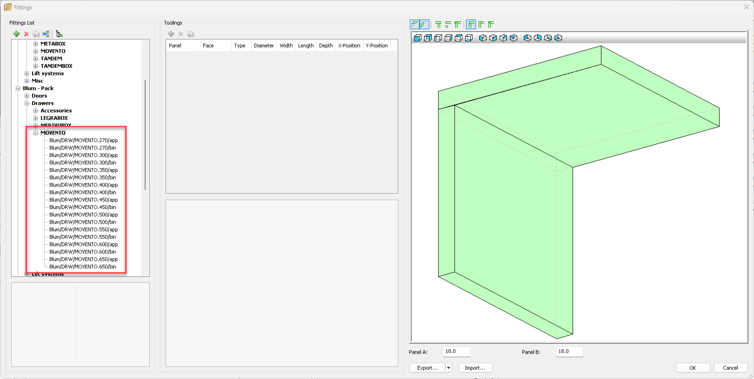Click the green plus add fitting icon
754x379 pixels.
pos(16,34)
